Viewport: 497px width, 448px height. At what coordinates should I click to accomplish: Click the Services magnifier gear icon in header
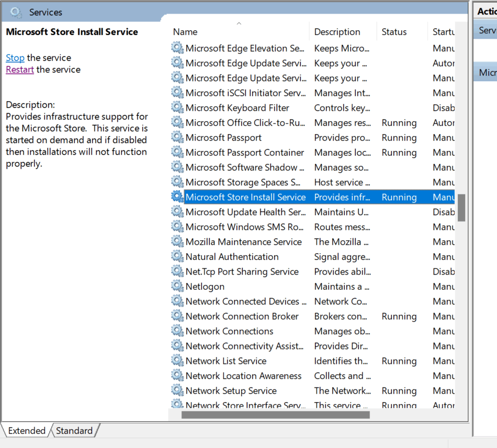point(16,13)
